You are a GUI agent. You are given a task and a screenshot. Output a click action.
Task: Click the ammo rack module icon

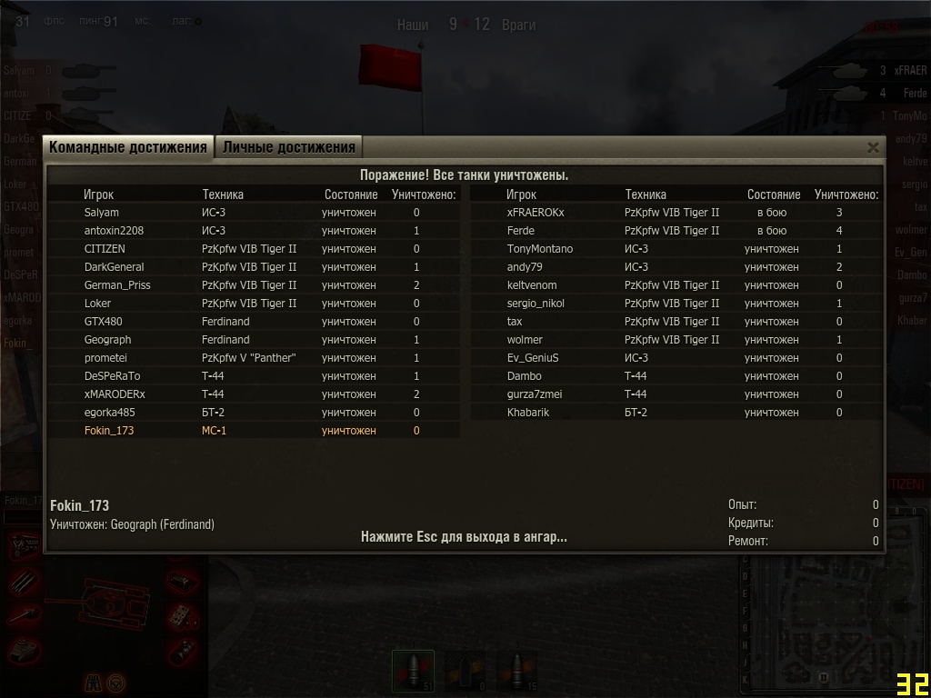coord(24,583)
